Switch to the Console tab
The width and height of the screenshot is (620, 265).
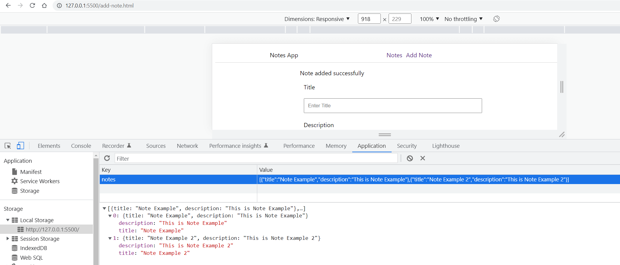coord(81,146)
